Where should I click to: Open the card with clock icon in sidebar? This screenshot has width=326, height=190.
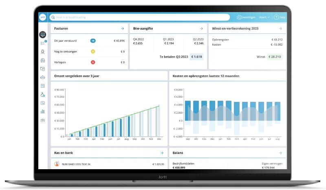[x=43, y=69]
